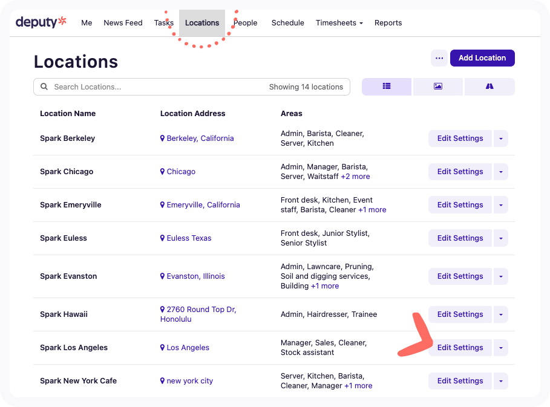
Task: Edit Settings for Spark Chicago
Action: [460, 172]
